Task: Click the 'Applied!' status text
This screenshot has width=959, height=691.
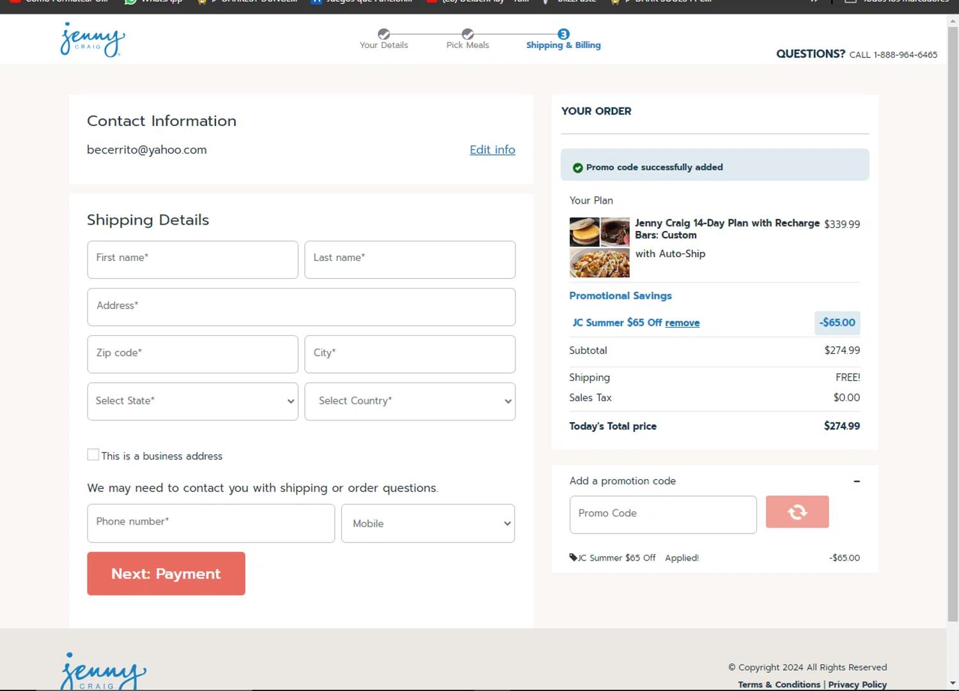Action: click(682, 558)
